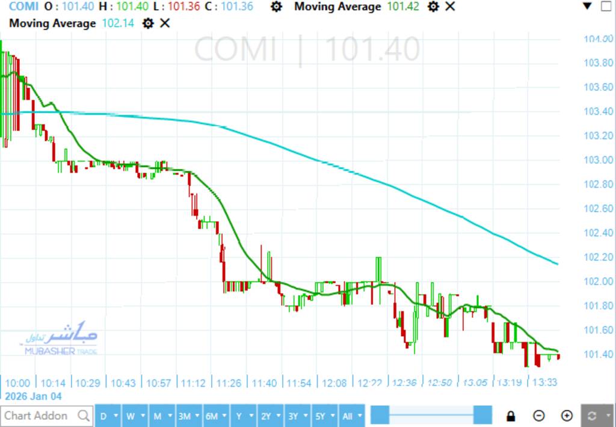Expand the 3M timeframe dropdown arrow
Screen dimensions: 616x427
pos(197,416)
